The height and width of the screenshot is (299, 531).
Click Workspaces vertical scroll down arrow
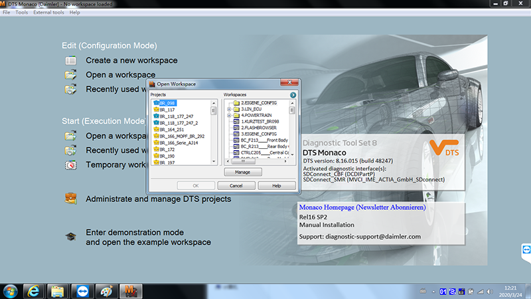pos(292,155)
